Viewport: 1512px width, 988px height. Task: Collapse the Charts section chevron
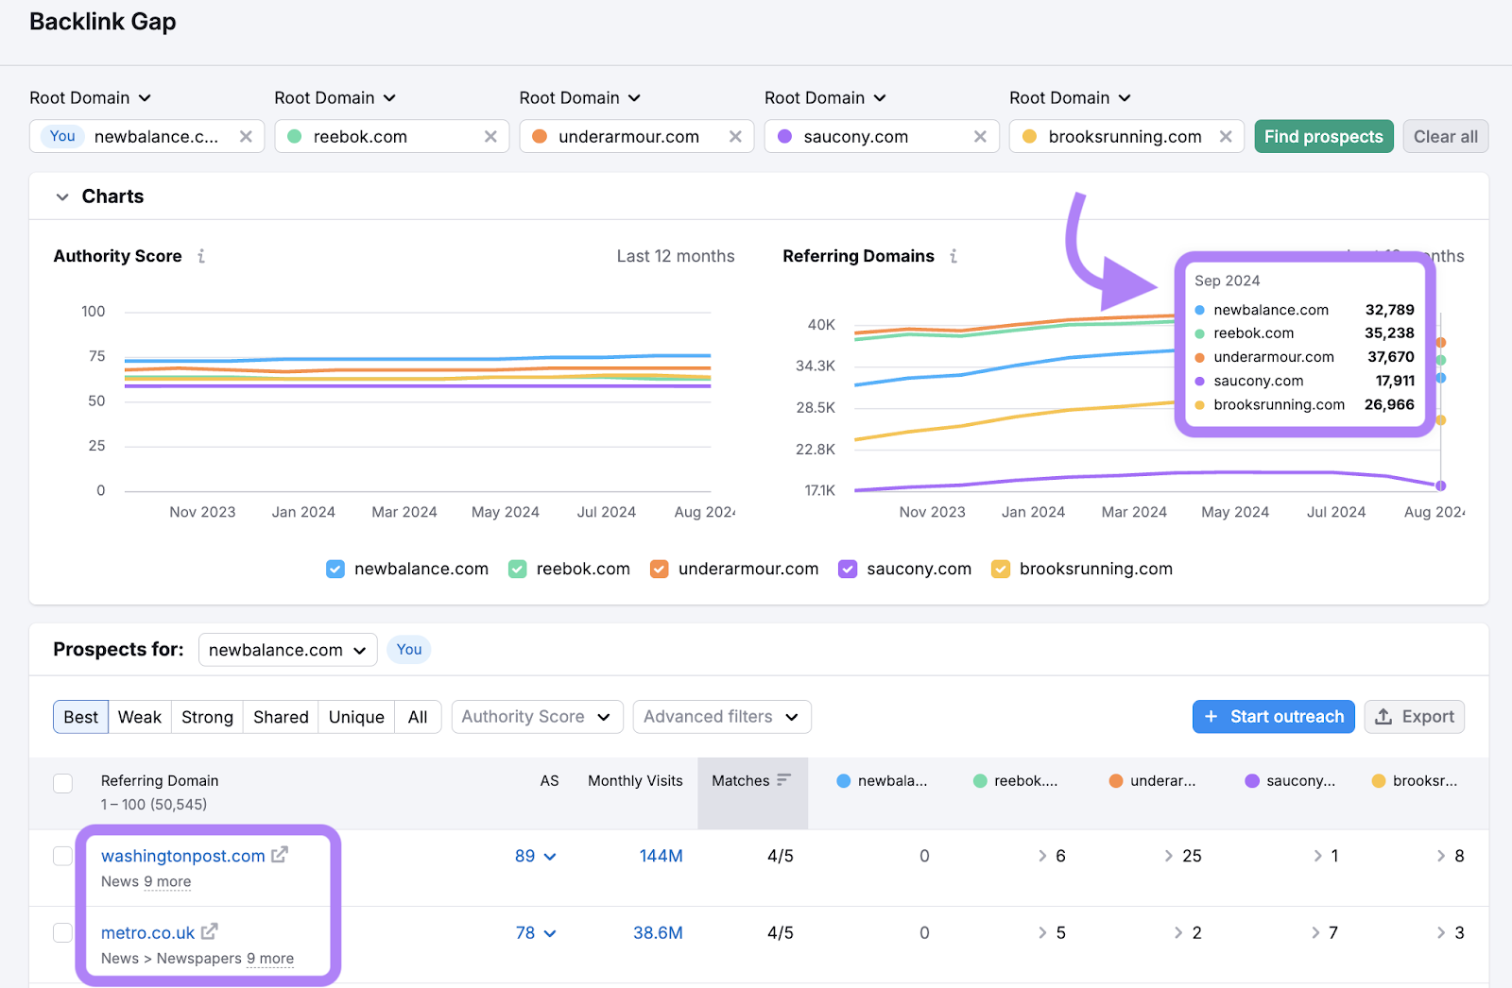pyautogui.click(x=62, y=196)
